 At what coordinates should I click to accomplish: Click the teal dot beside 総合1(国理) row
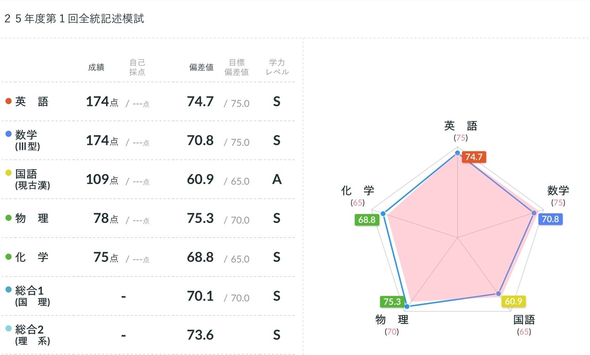(9, 290)
